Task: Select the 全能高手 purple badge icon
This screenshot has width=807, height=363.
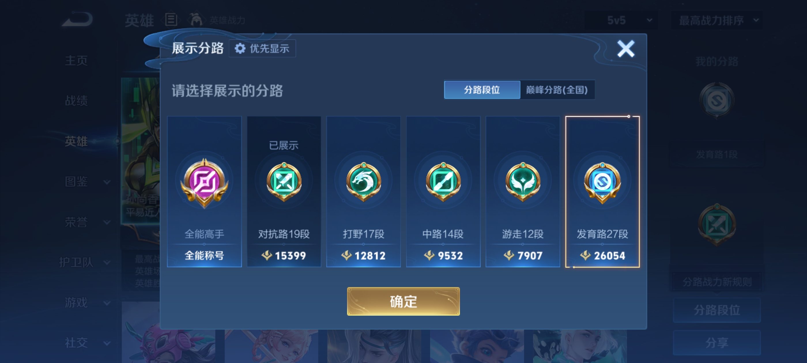Action: click(x=204, y=183)
